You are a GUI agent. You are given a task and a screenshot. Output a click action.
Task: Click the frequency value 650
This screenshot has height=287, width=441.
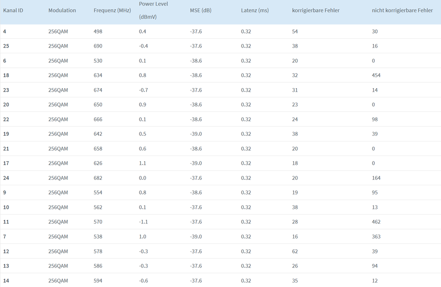(98, 104)
